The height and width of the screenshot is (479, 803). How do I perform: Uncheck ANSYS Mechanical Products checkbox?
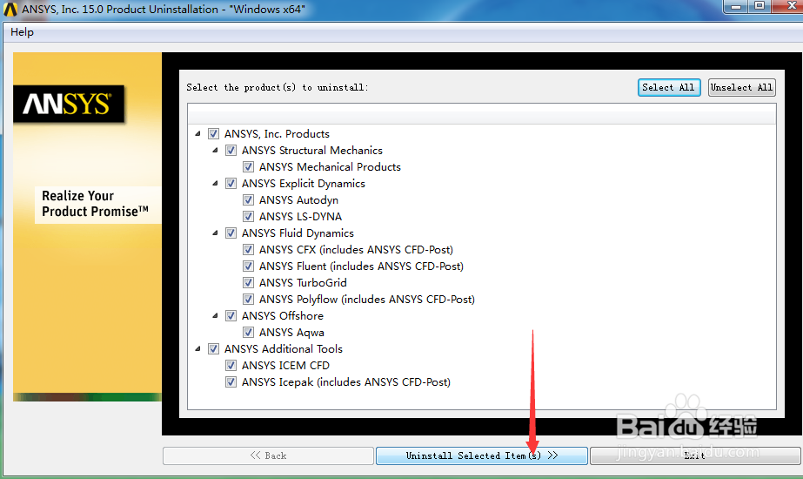pos(248,166)
